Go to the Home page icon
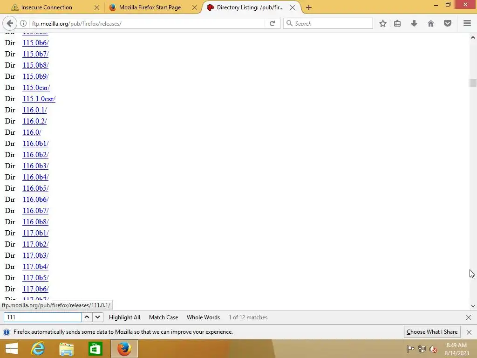Image resolution: width=477 pixels, height=358 pixels. pos(431,23)
